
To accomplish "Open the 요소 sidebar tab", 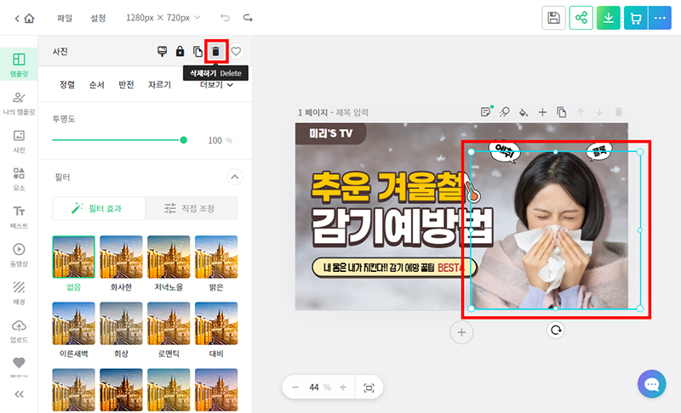I will 19,179.
